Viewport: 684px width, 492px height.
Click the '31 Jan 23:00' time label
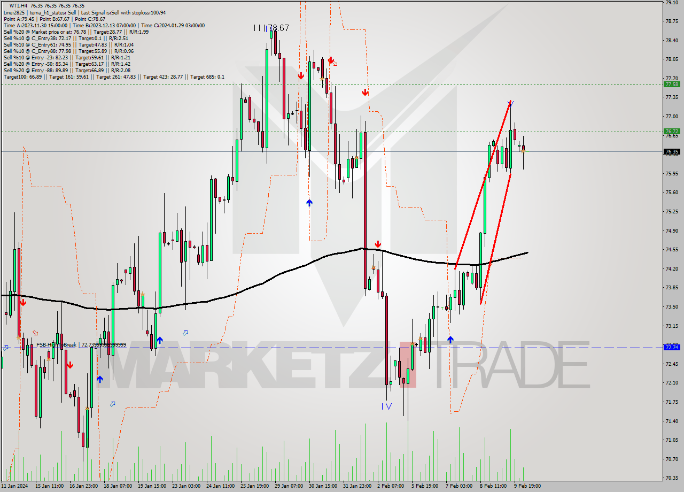pyautogui.click(x=357, y=486)
